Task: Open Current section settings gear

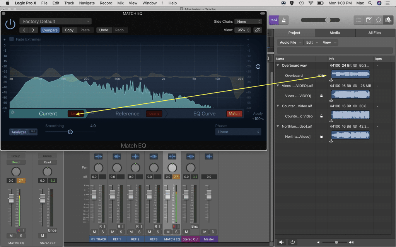Action: pyautogui.click(x=13, y=113)
